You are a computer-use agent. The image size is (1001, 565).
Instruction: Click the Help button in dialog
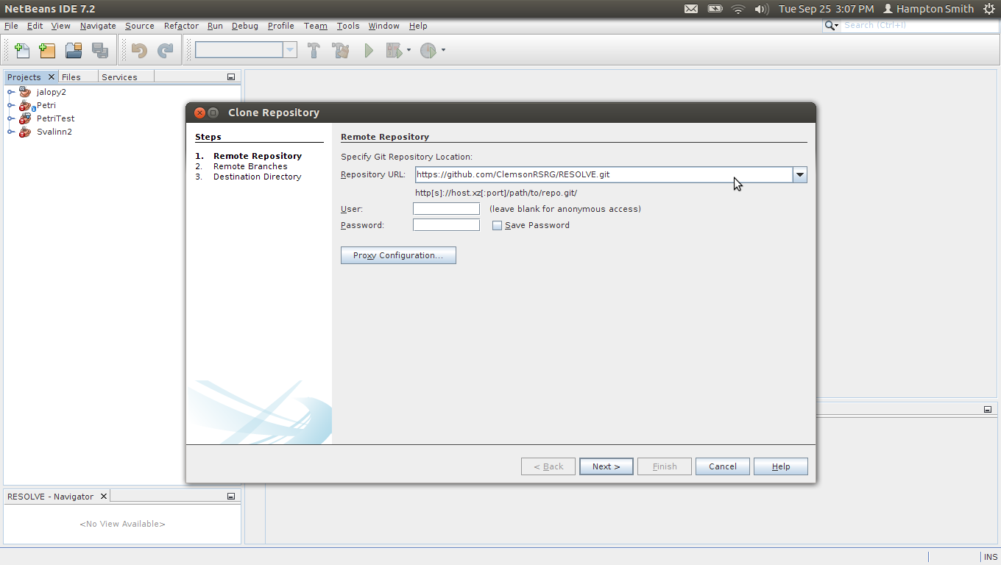pos(780,466)
